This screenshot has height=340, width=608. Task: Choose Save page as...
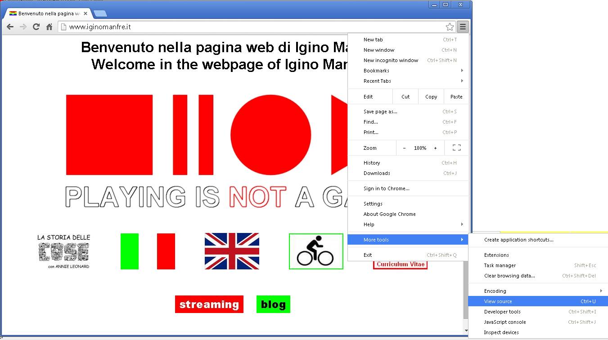408,112
